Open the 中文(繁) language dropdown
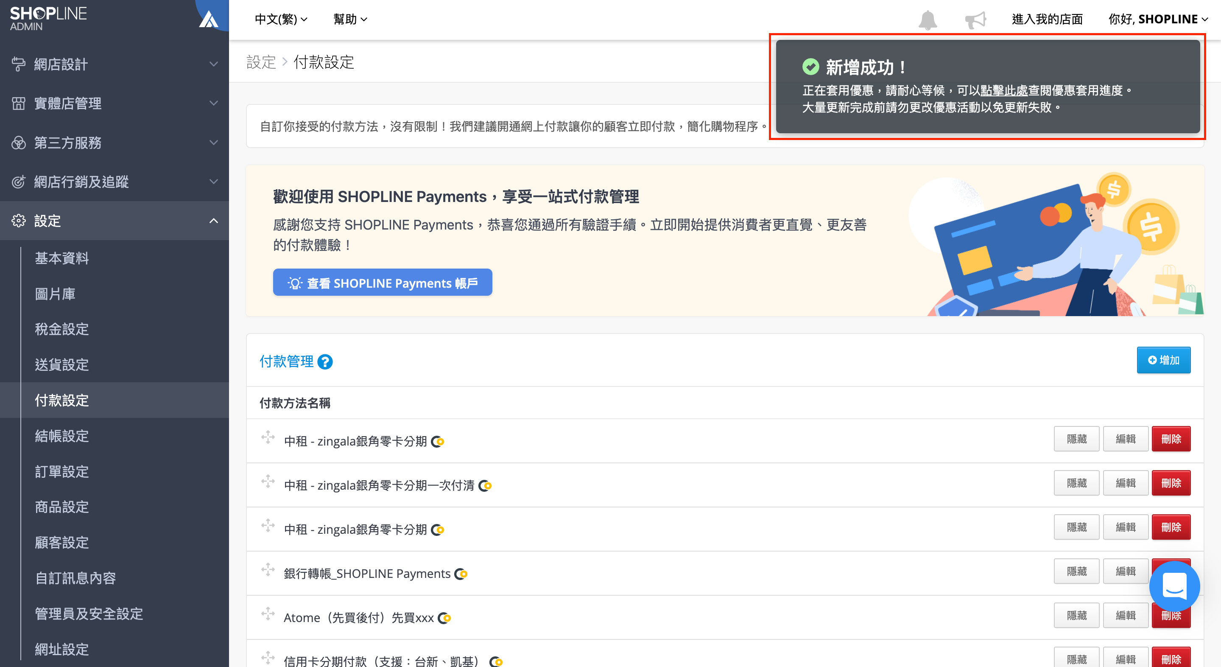 [x=281, y=20]
